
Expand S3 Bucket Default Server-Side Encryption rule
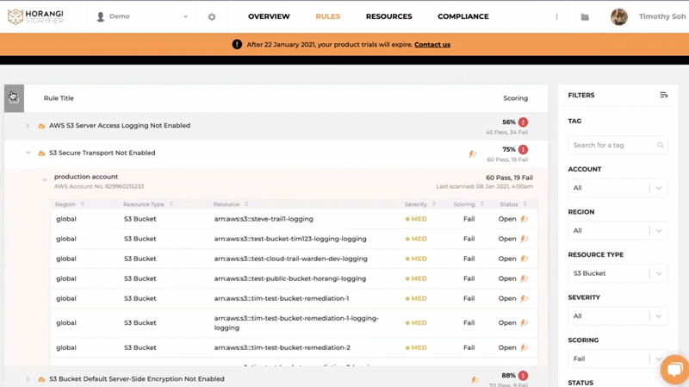[x=28, y=379]
